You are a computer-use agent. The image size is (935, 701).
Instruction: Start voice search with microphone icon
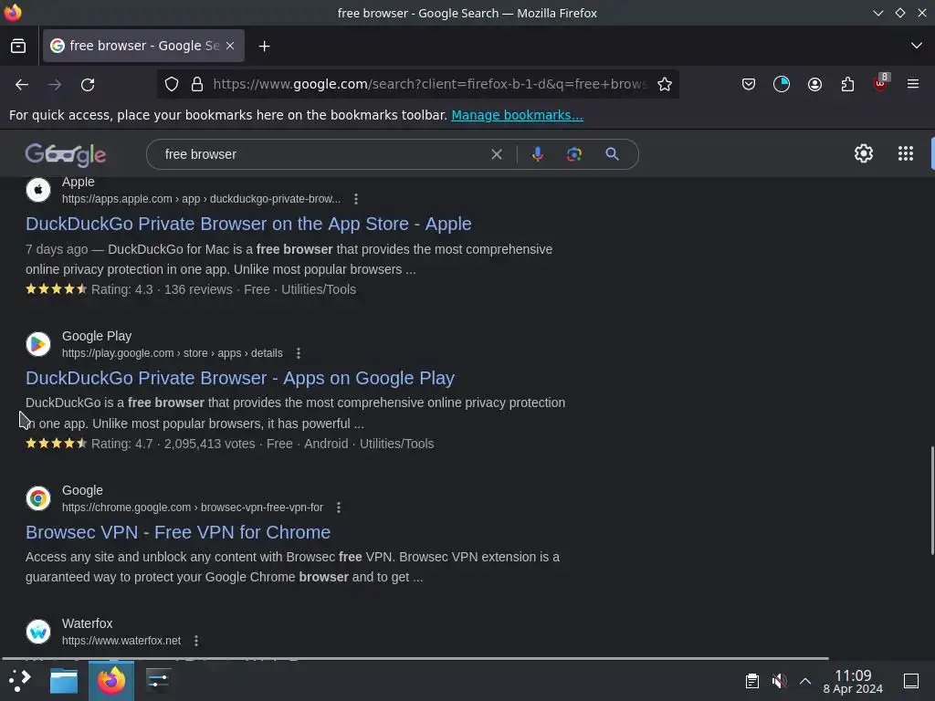click(537, 154)
